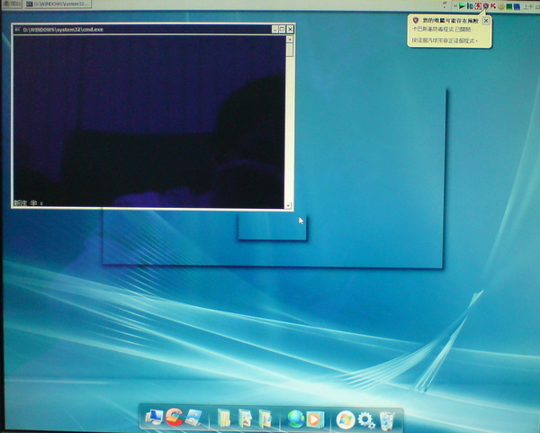Expand hidden tray icons with the chevron
The image size is (540, 433).
(454, 6)
